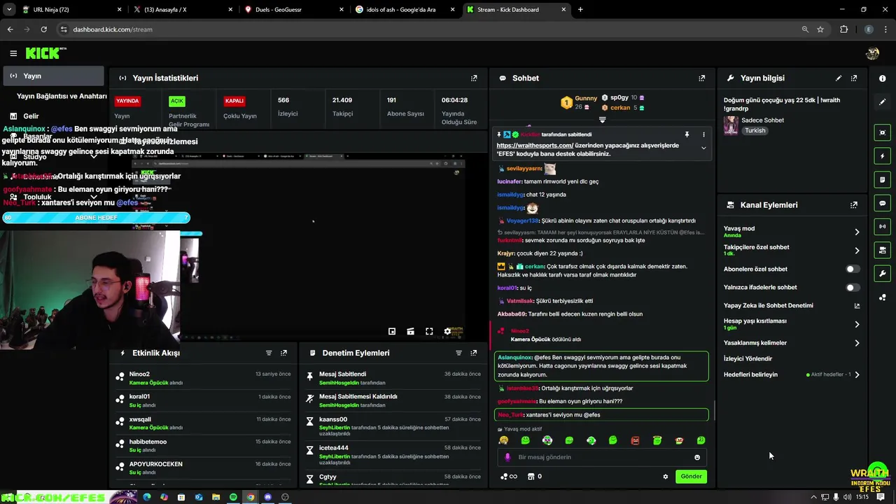The height and width of the screenshot is (504, 896).
Task: Click the shop icon below the message box
Action: [x=531, y=477]
